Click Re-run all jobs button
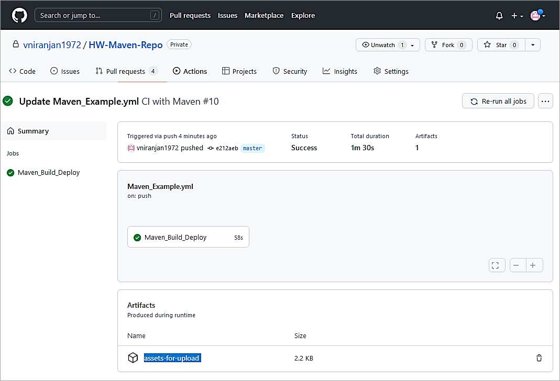The height and width of the screenshot is (381, 560). [498, 102]
